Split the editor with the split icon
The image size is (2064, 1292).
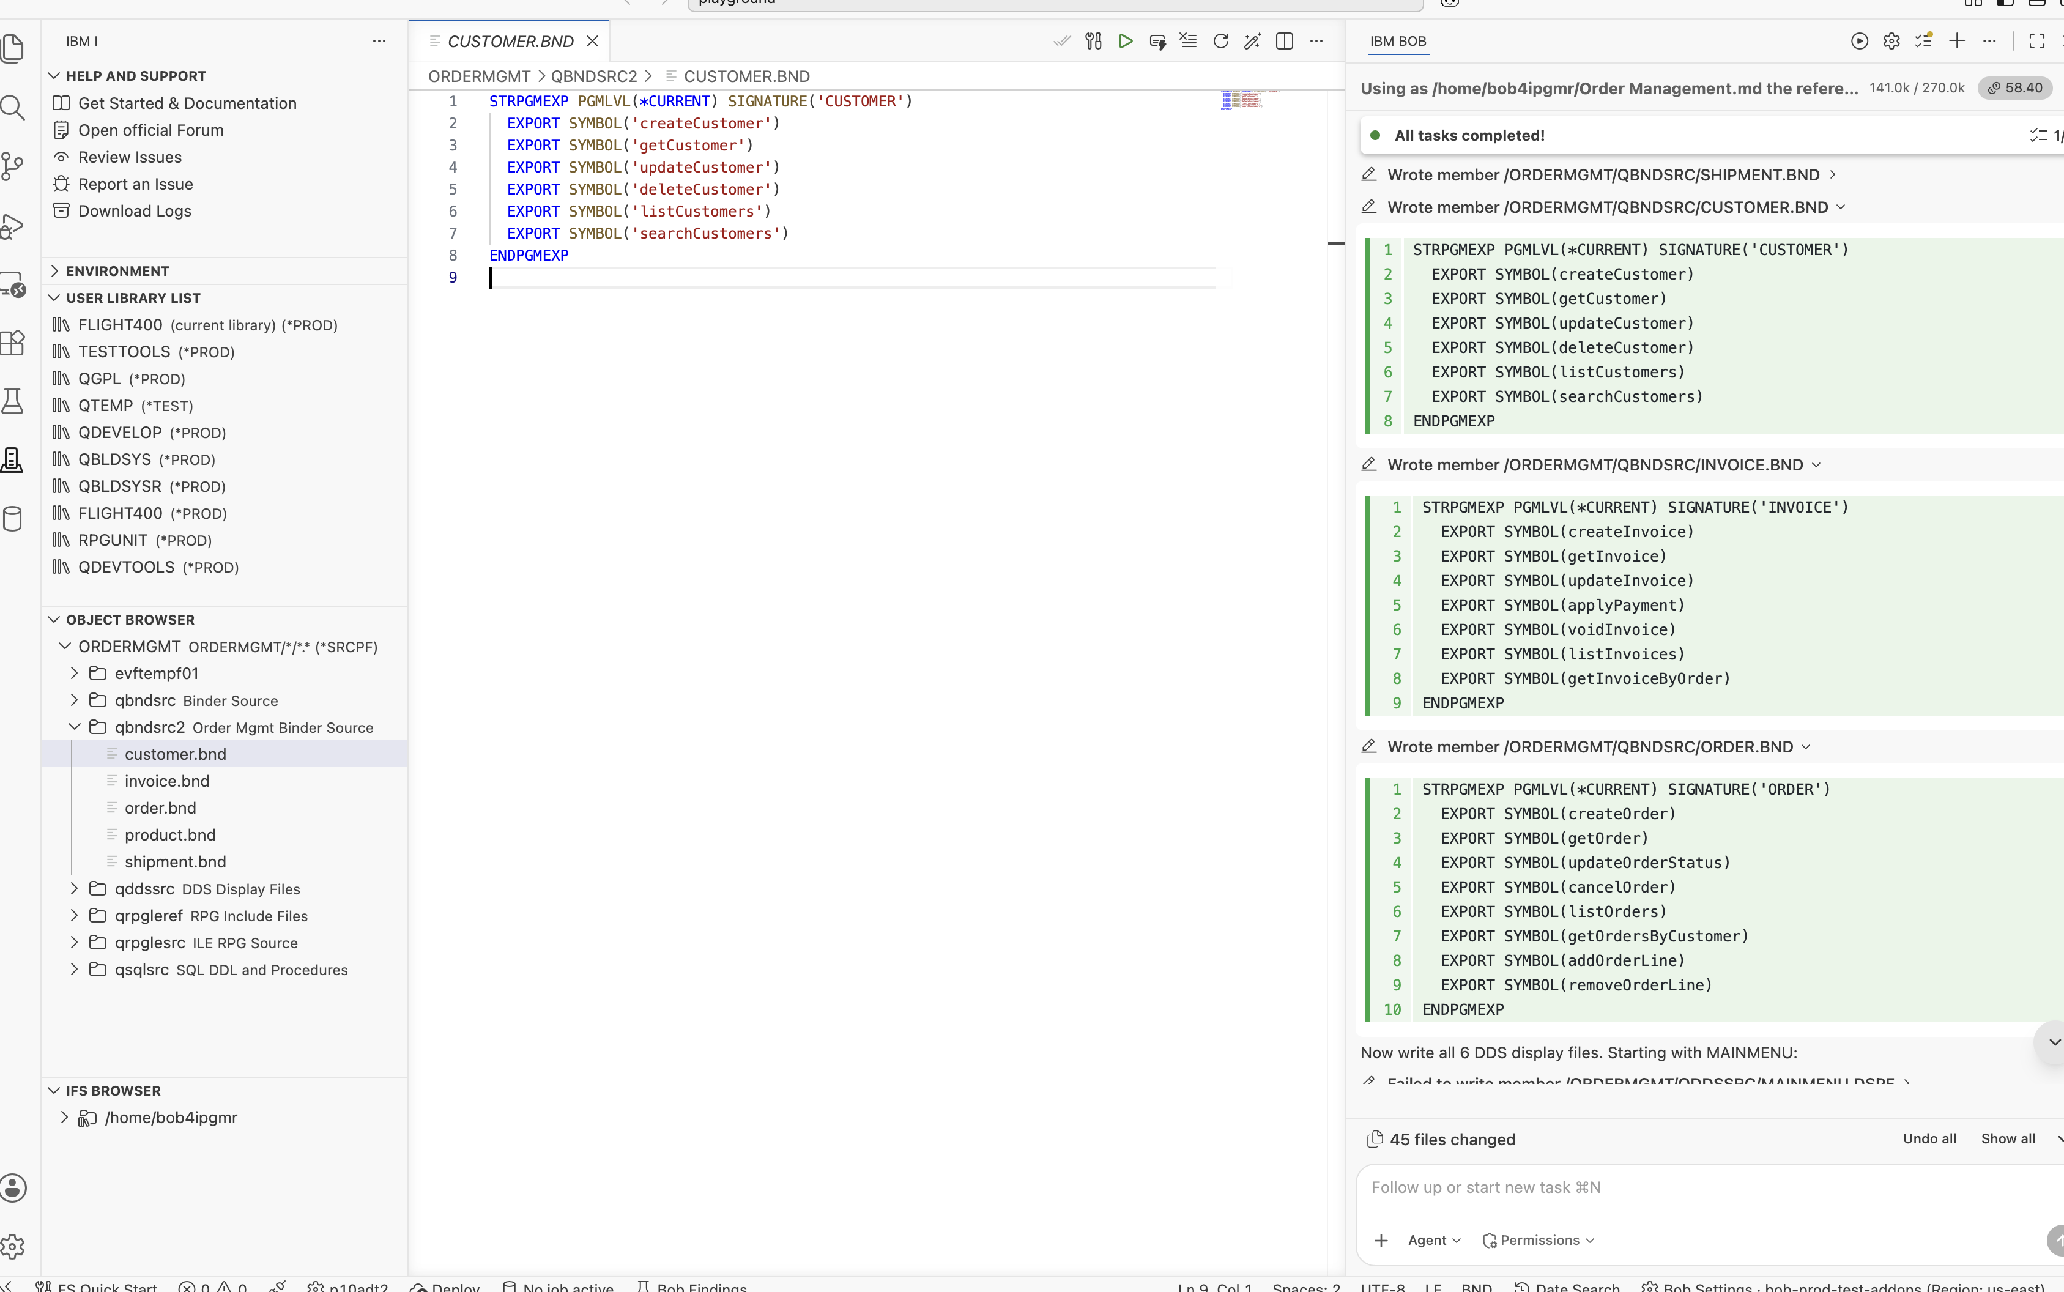1284,41
